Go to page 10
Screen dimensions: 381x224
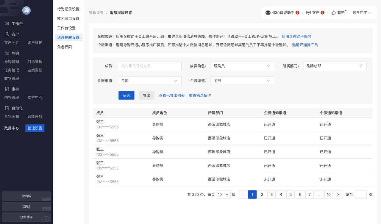(x=329, y=195)
